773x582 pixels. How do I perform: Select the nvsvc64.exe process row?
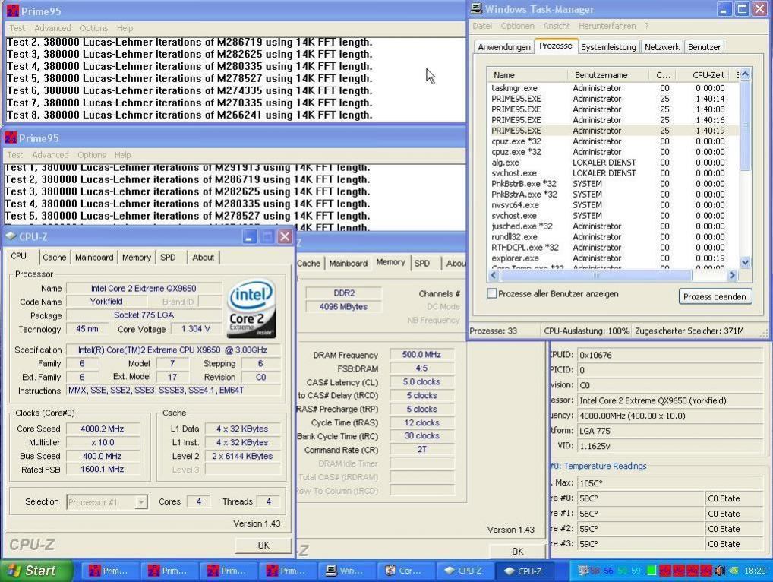[613, 204]
